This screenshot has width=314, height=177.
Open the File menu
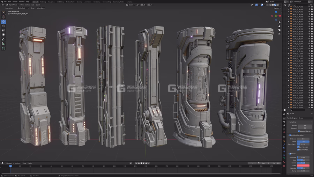[5, 2]
